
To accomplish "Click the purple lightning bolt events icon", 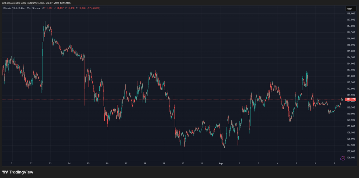I will click(343, 158).
